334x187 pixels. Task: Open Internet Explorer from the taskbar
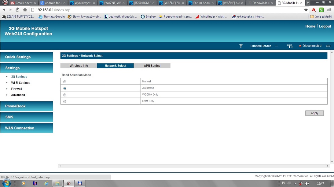point(46,183)
